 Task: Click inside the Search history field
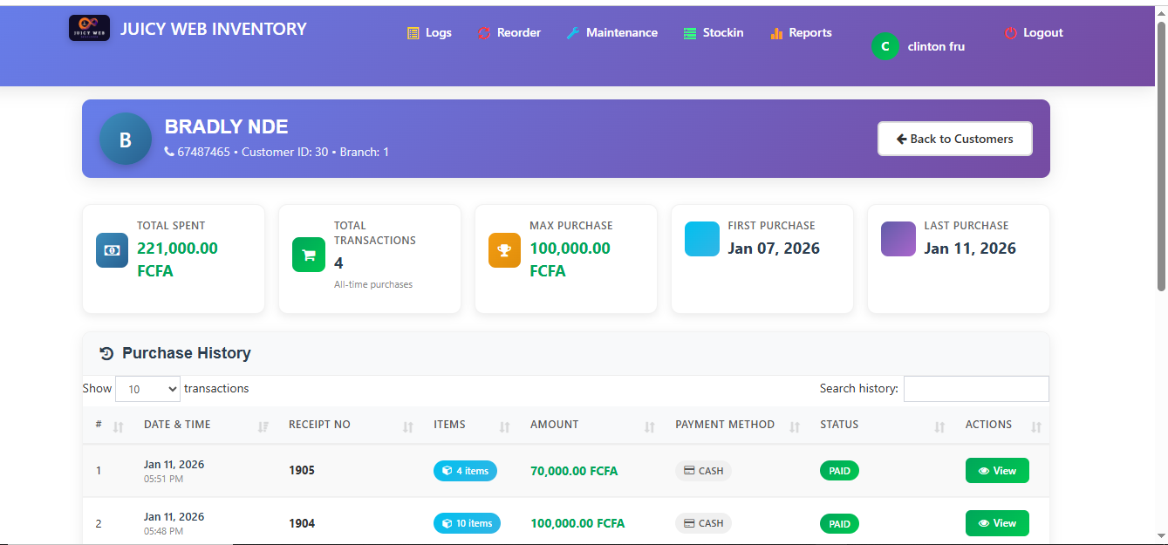975,388
